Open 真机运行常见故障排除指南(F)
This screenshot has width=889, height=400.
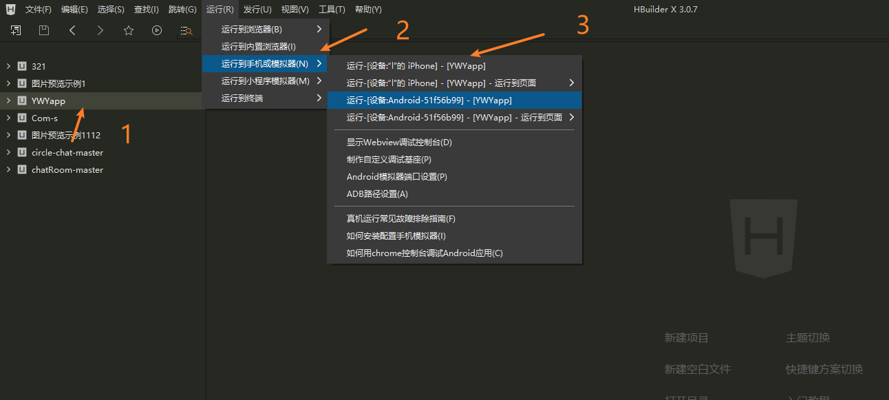coord(455,219)
